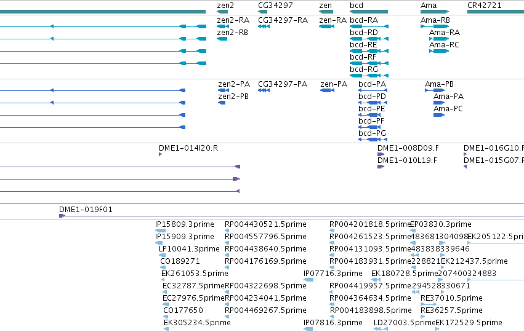The image size is (524, 332).
Task: Select the bcd gene bar
Action: click(369, 12)
